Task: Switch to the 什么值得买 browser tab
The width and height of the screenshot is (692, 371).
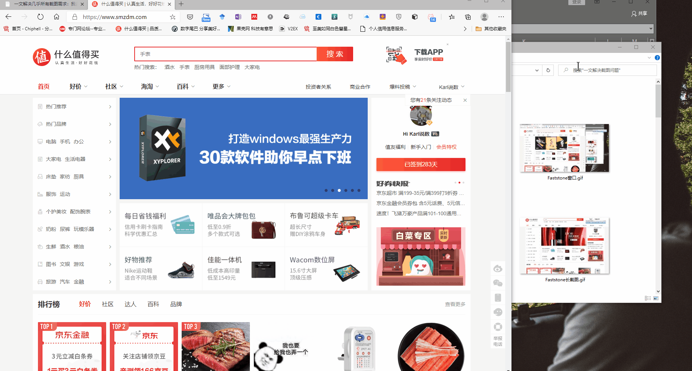Action: pos(131,4)
